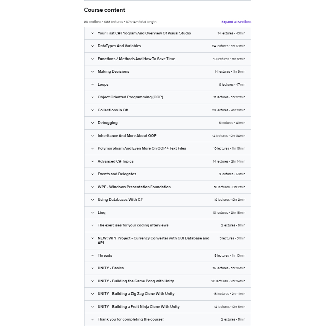This screenshot has width=332, height=332.
Task: Select 'WPF - Windows Presentation Foundation' row
Action: [x=134, y=187]
